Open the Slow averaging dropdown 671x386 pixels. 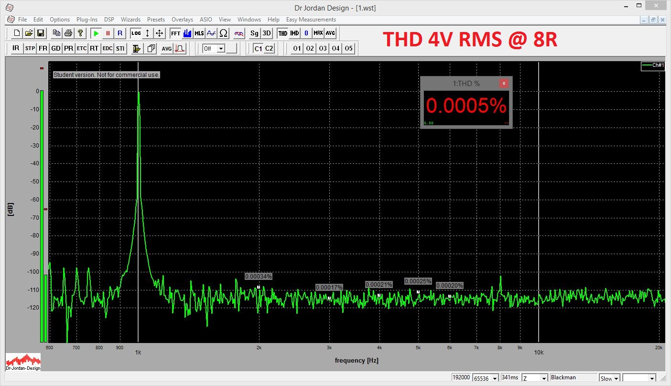click(610, 378)
